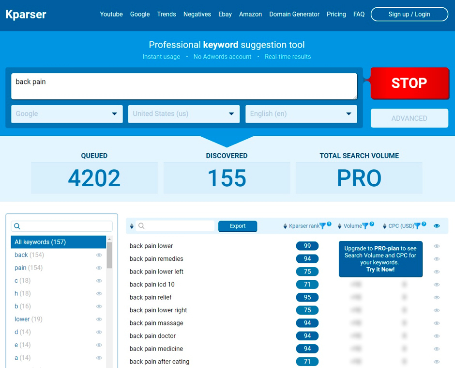The height and width of the screenshot is (368, 455).
Task: Click the red STOP button
Action: point(409,83)
